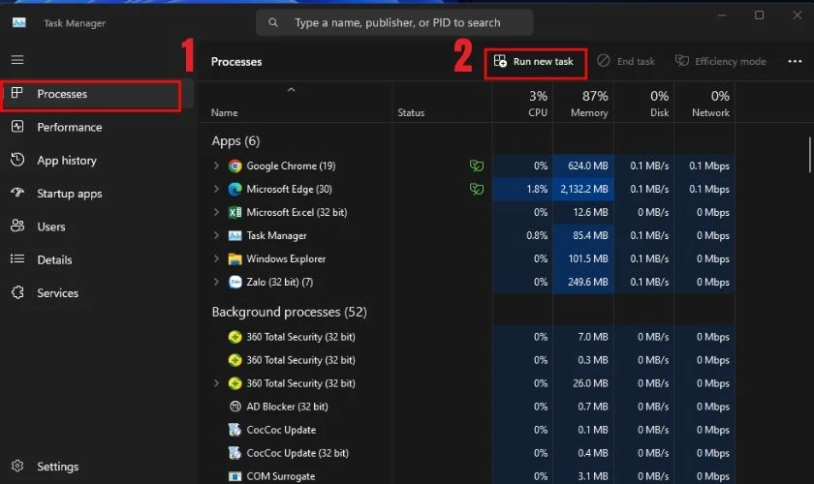Click Chrome's efficiency mode leaf icon
814x484 pixels.
[x=477, y=166]
